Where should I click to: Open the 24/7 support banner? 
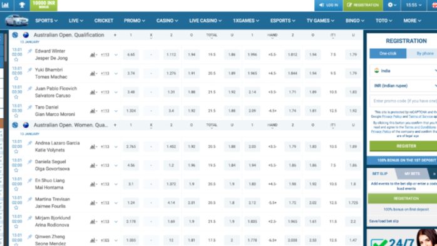[402, 238]
